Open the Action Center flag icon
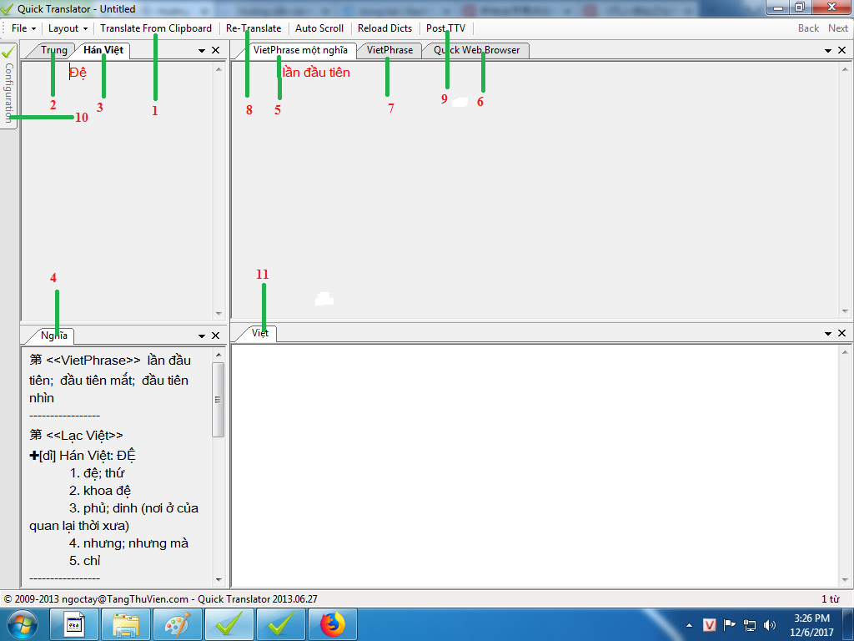 (x=730, y=624)
